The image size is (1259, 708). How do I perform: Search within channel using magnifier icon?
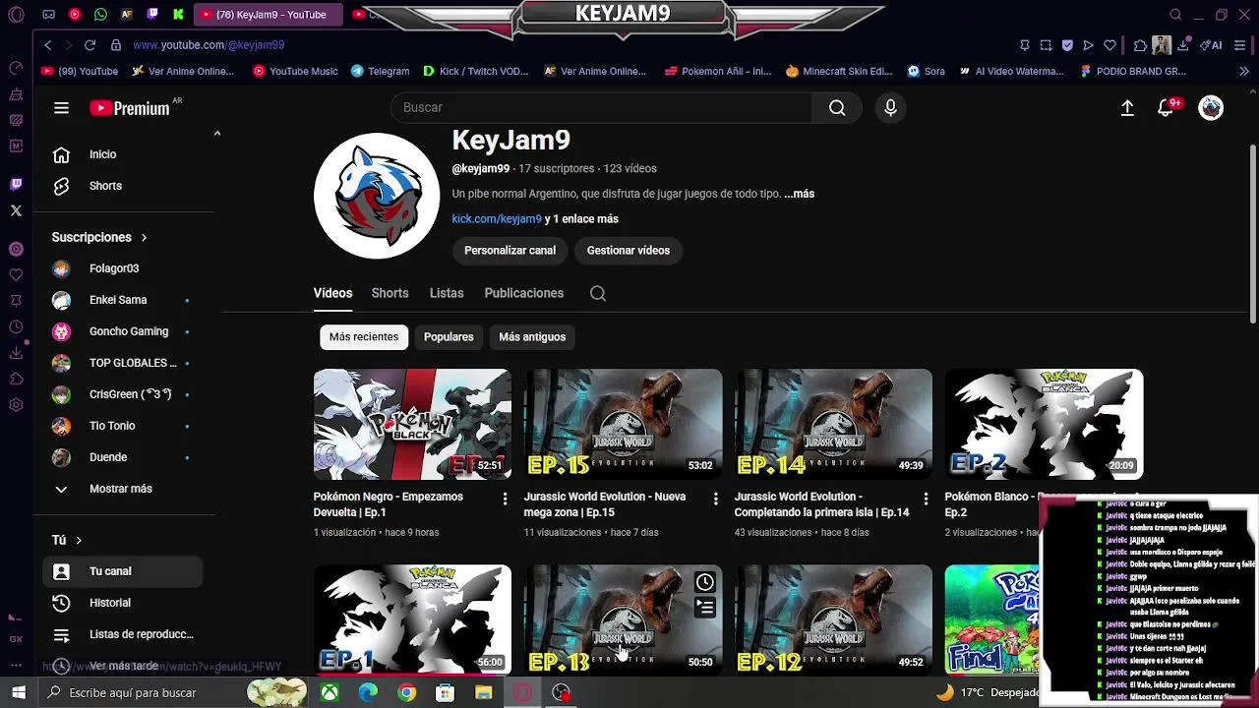[598, 293]
